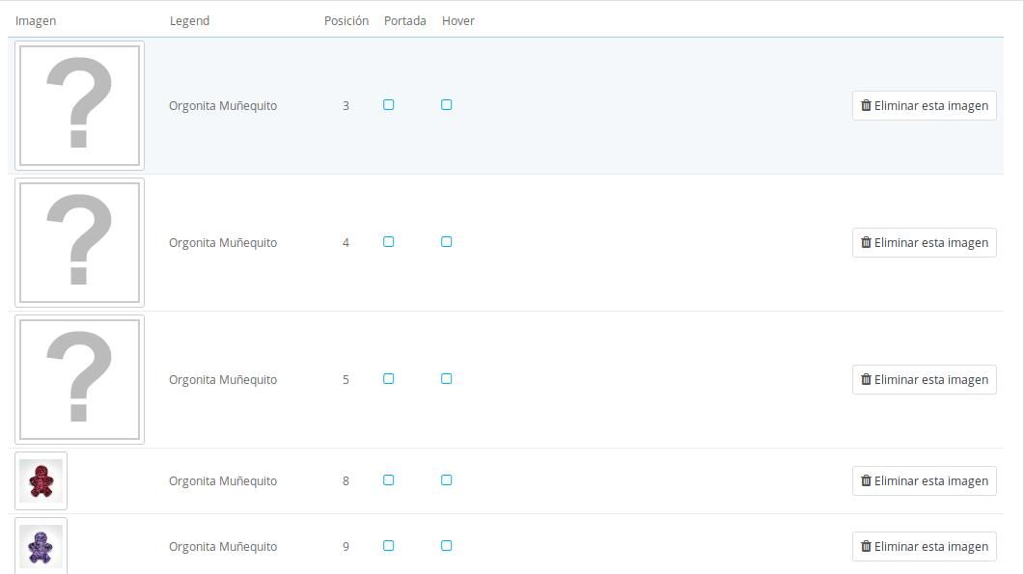Mark position 8 image as Portada
Image resolution: width=1024 pixels, height=574 pixels.
tap(389, 480)
